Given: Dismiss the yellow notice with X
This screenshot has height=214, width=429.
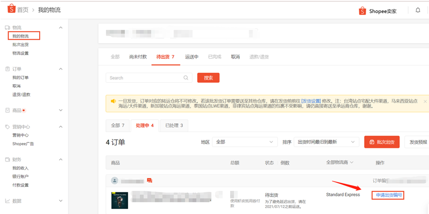Looking at the screenshot, I should click(425, 101).
